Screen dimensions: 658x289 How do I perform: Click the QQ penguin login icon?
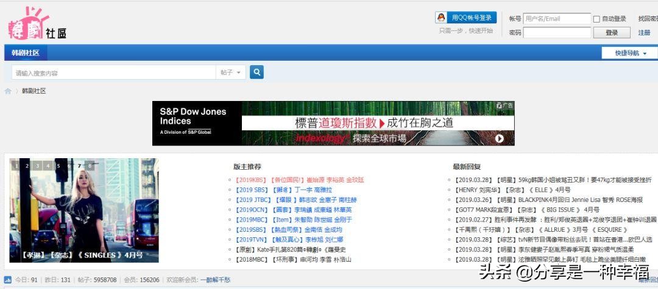(442, 18)
